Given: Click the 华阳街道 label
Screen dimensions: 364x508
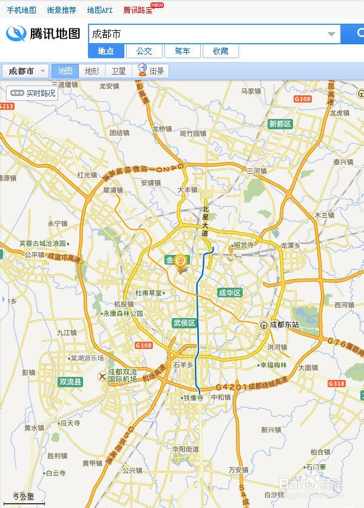Looking at the screenshot, I should tap(186, 449).
